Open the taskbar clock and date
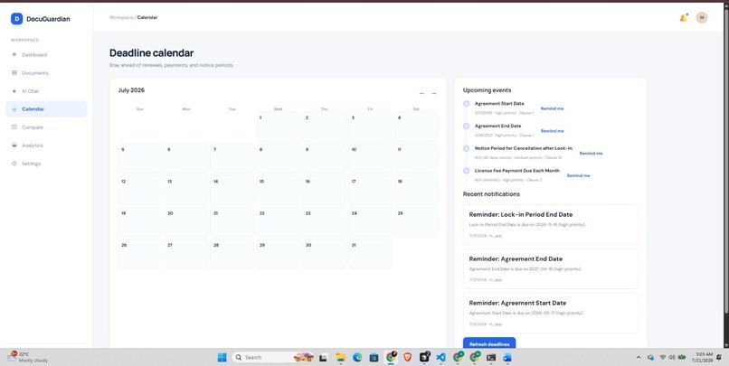 pos(702,357)
